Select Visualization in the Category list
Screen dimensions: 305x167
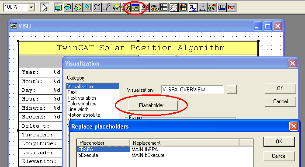tap(93, 86)
